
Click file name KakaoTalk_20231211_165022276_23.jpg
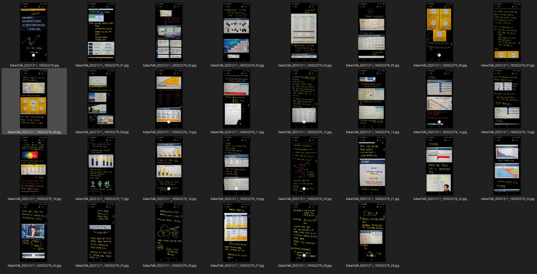[x=508, y=199]
